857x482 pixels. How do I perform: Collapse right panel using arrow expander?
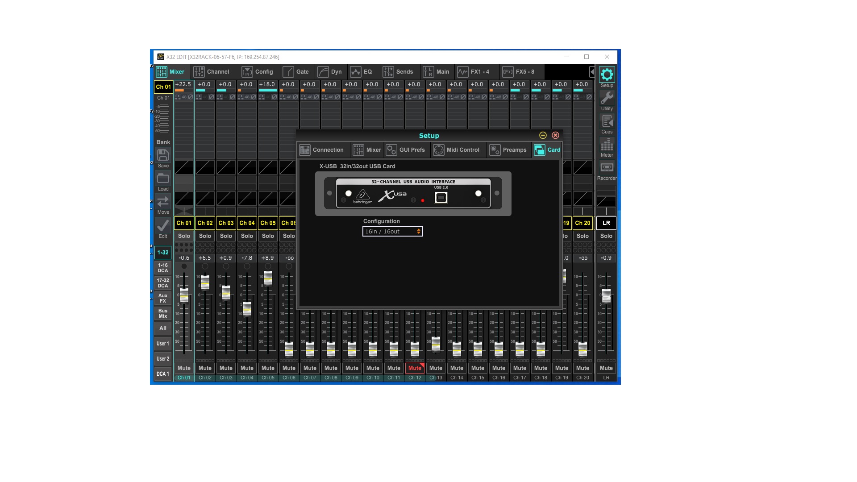592,72
